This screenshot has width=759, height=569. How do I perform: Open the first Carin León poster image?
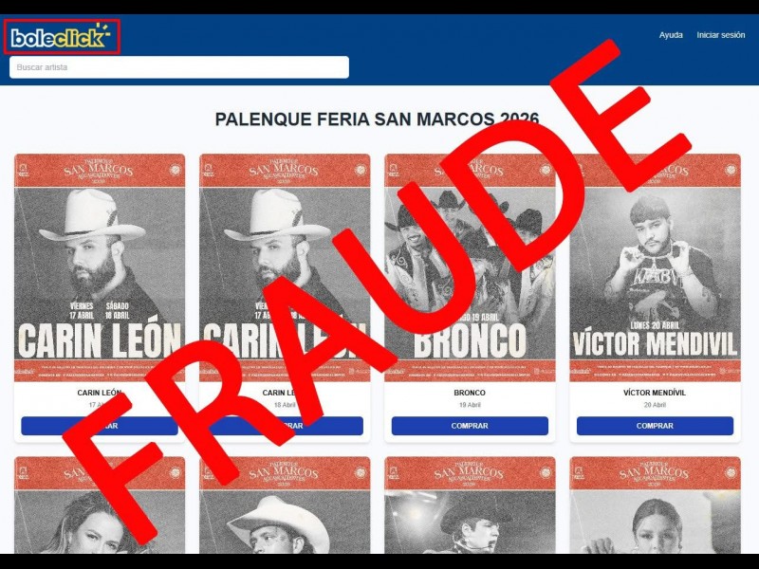point(100,267)
